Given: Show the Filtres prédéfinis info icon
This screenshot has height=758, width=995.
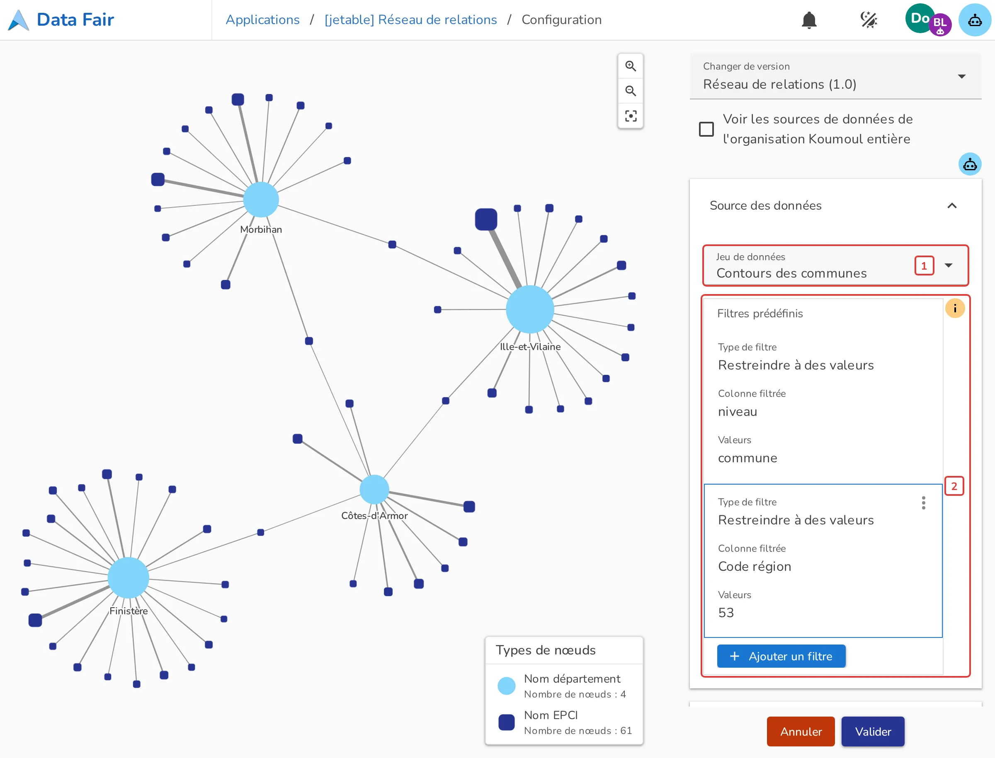Looking at the screenshot, I should (x=955, y=308).
